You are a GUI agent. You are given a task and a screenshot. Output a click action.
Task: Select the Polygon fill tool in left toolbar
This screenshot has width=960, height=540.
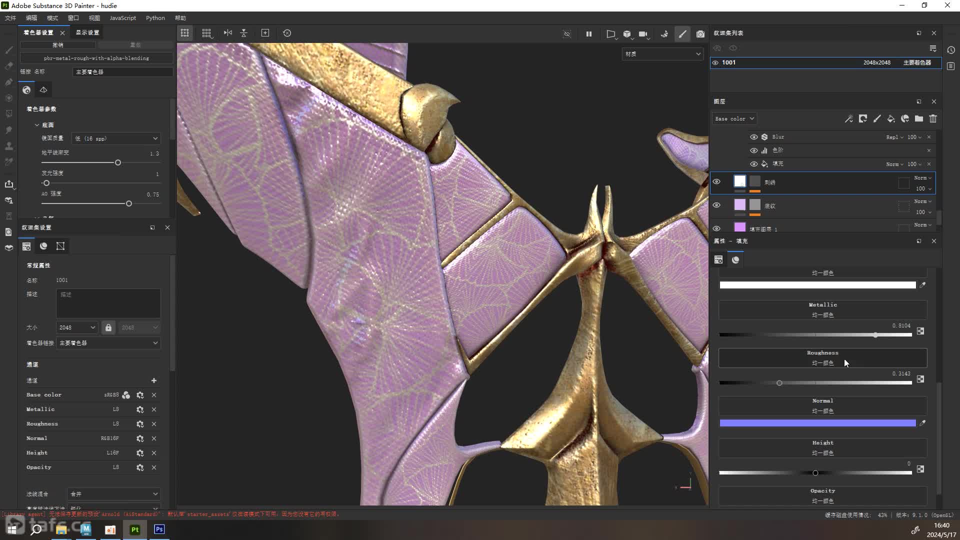coord(9,114)
